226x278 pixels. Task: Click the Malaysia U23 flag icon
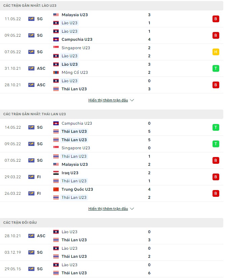55,14
